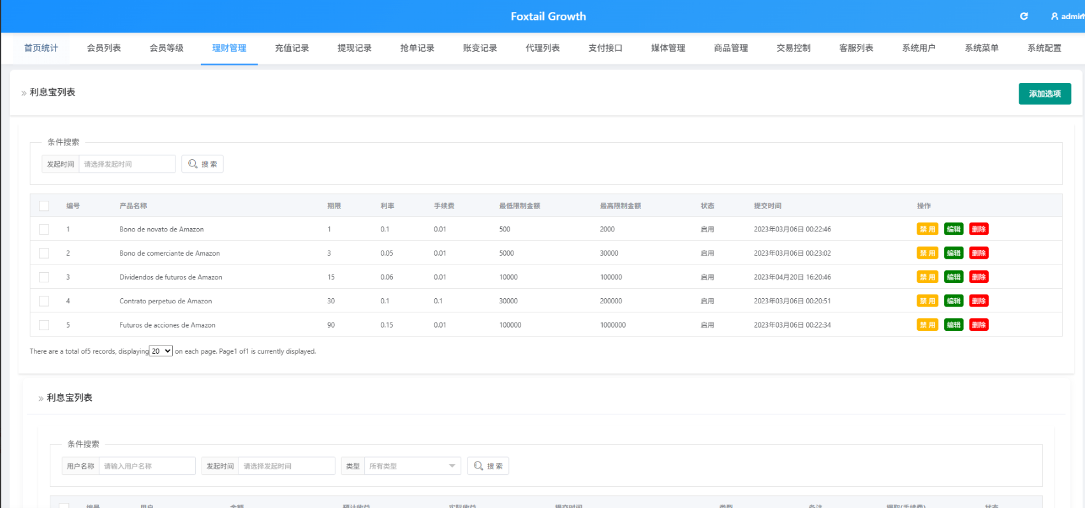Switch to the 提现记录 tab
This screenshot has height=508, width=1085.
coord(355,48)
